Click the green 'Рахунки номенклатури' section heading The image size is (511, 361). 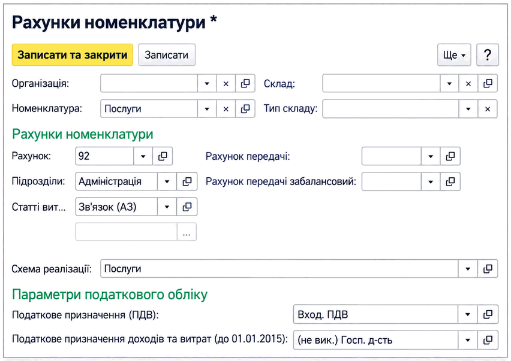coord(82,134)
